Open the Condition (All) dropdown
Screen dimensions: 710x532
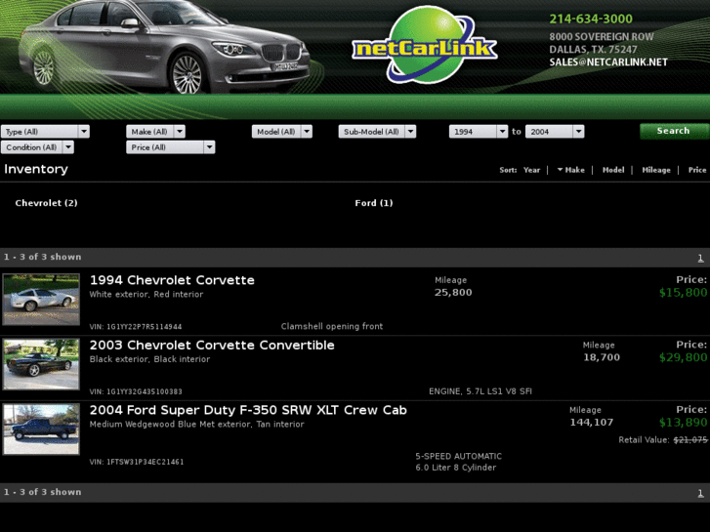coord(37,147)
